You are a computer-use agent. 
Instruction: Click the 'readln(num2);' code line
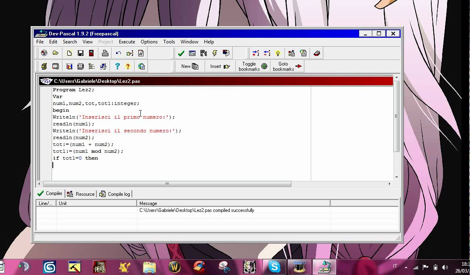73,137
